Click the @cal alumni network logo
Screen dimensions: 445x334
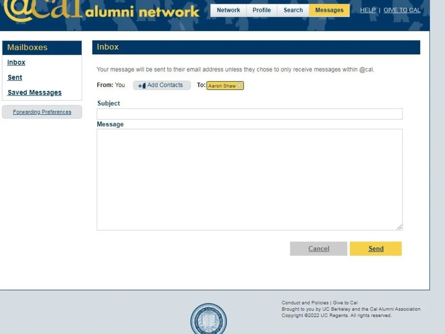coord(101,10)
